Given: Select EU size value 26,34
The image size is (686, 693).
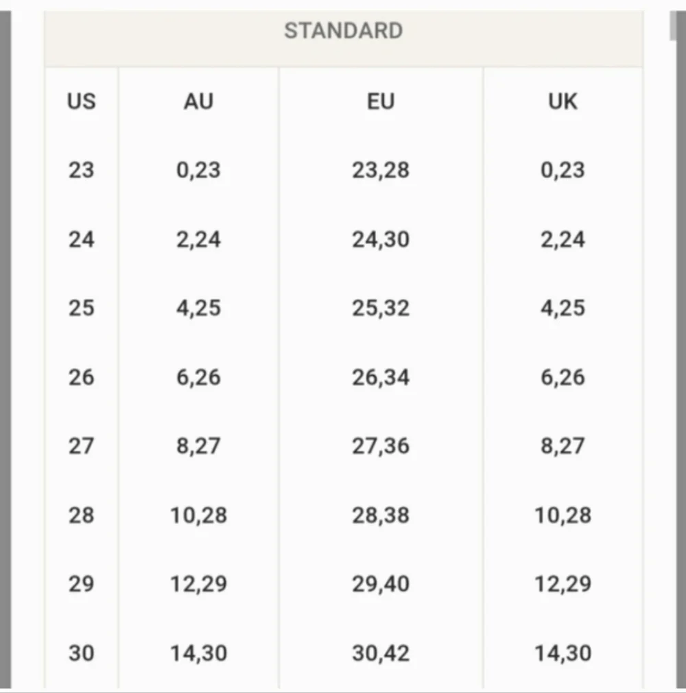Looking at the screenshot, I should point(381,377).
